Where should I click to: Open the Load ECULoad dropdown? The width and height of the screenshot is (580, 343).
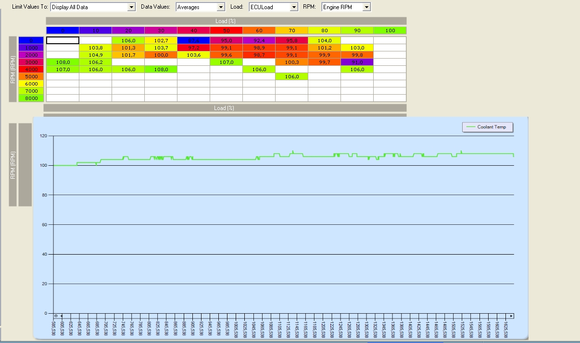[294, 7]
